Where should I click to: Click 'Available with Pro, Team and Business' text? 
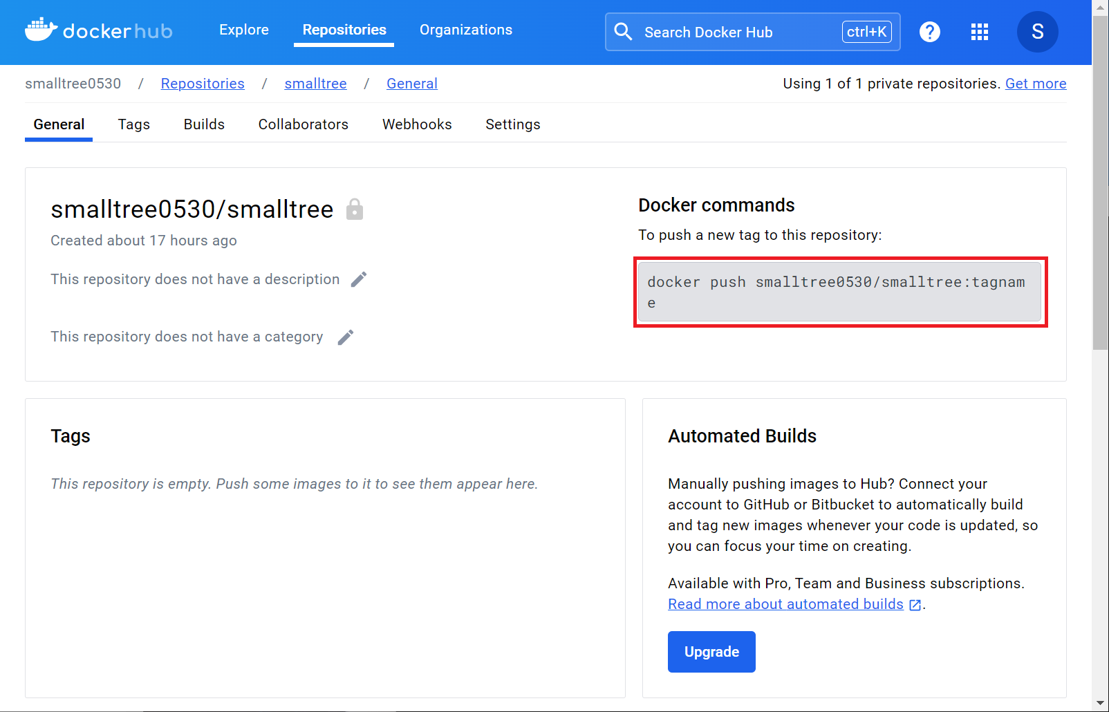(x=846, y=583)
